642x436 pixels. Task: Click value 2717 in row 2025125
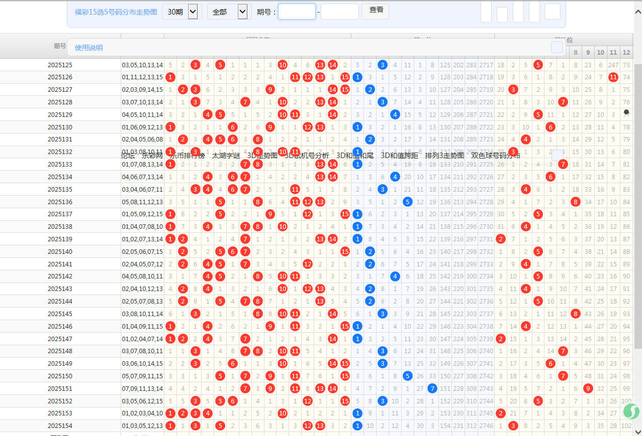coord(486,65)
